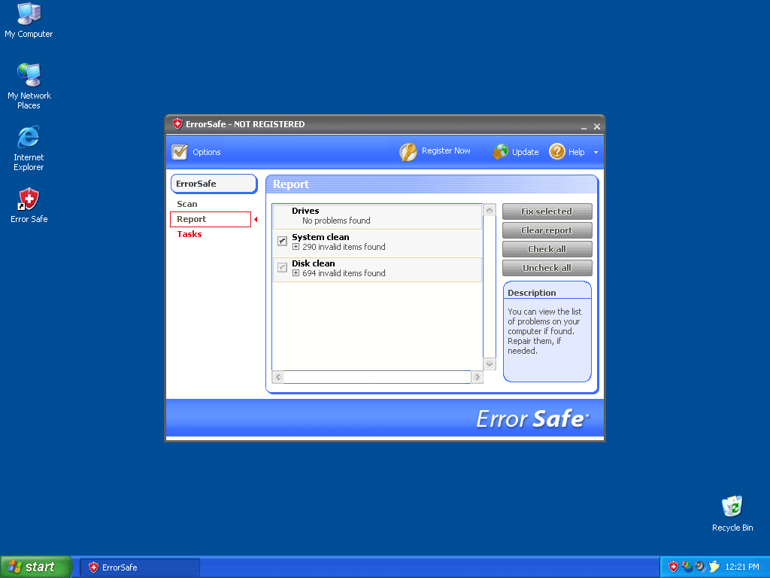Click the Update globe icon

click(501, 152)
